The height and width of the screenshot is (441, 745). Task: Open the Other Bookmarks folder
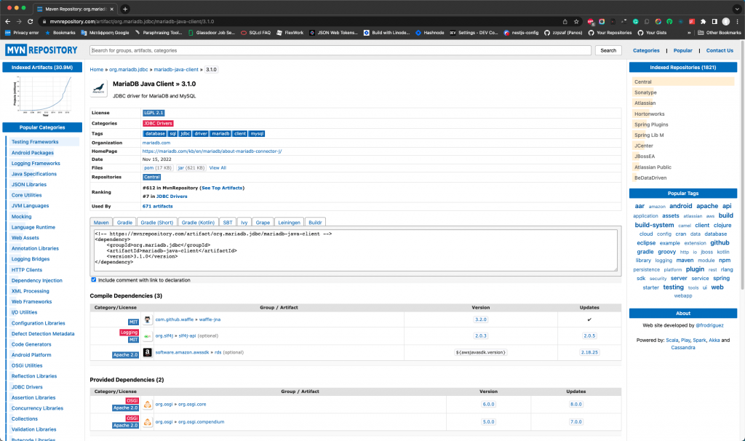pos(720,33)
